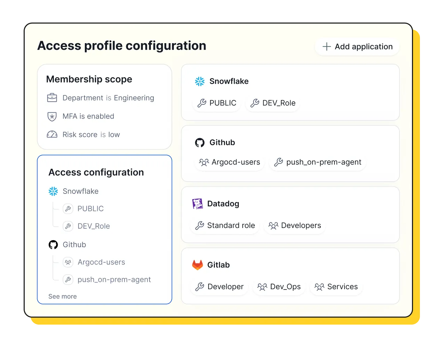Screen dimensions: 445x348
Task: Click the Add application button
Action: coord(357,46)
